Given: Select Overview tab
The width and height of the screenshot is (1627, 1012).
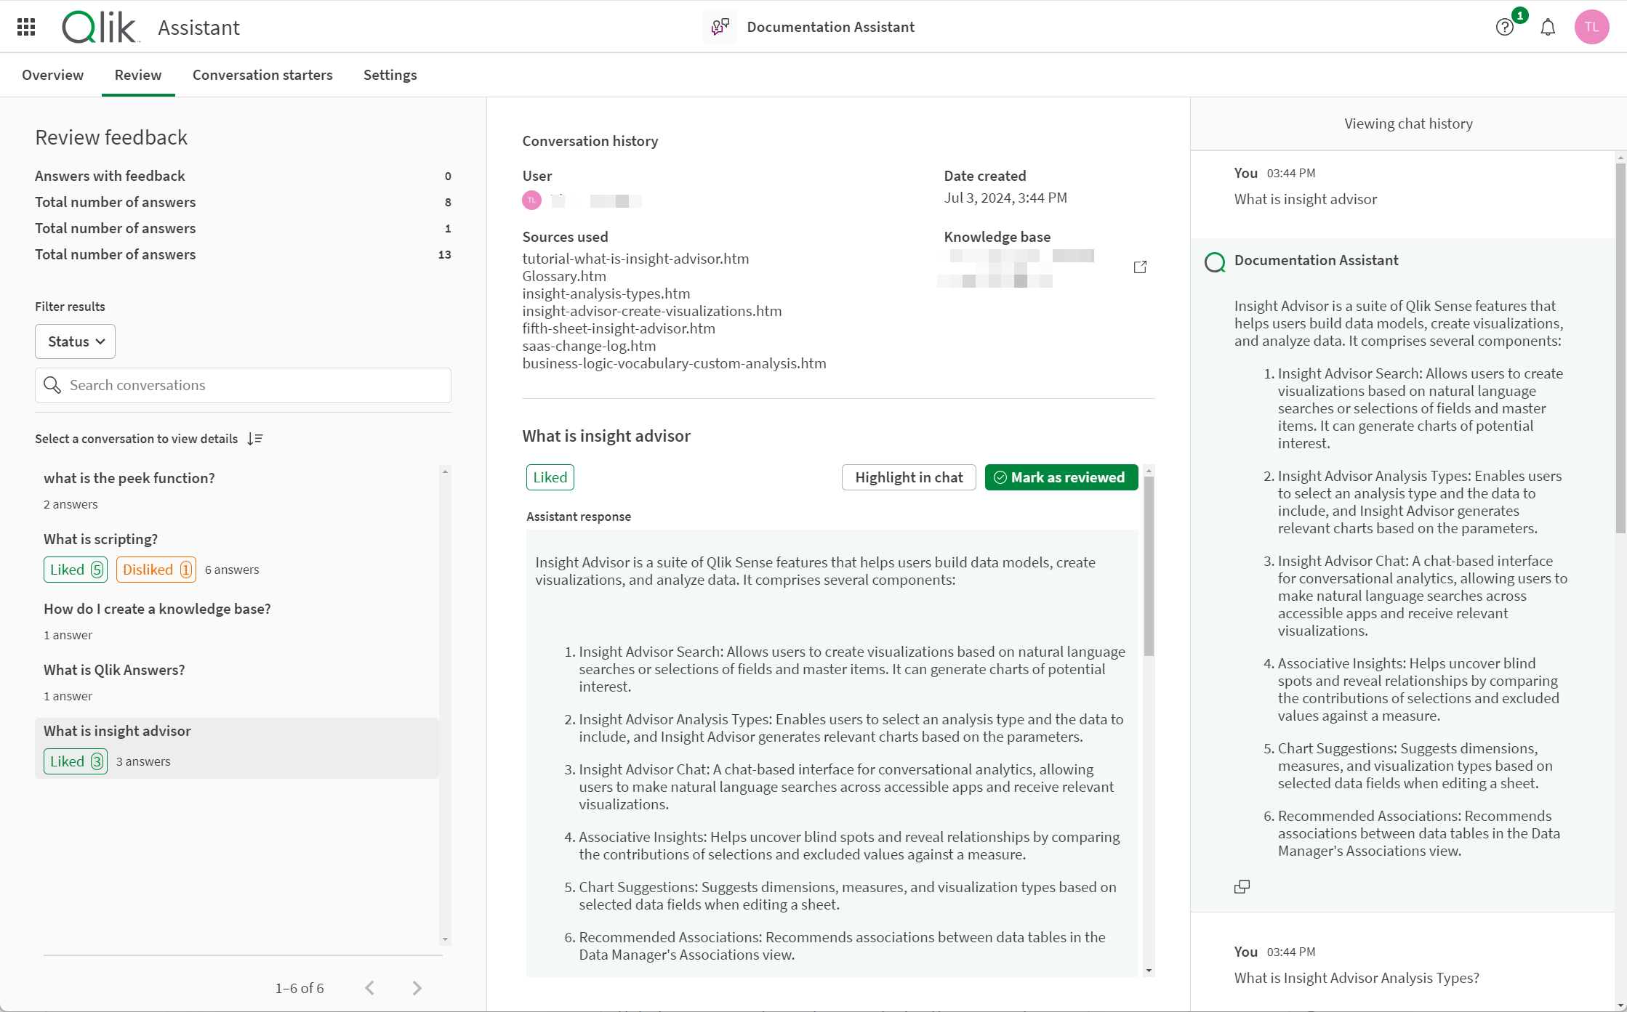Looking at the screenshot, I should point(52,75).
